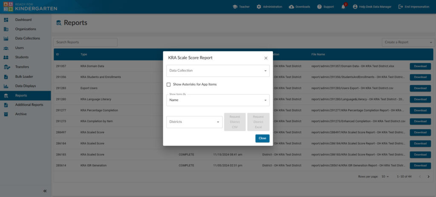Image resolution: width=436 pixels, height=197 pixels.
Task: Open the Show Items By Name dropdown
Action: (218, 100)
